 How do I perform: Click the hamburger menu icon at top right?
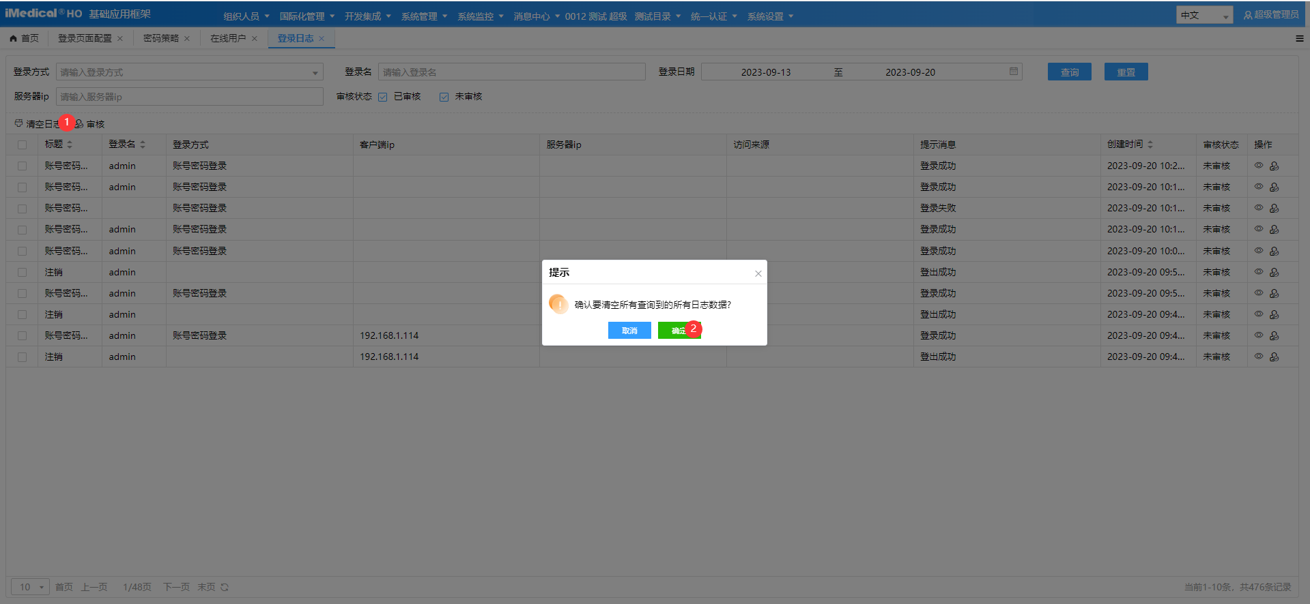(x=1299, y=39)
